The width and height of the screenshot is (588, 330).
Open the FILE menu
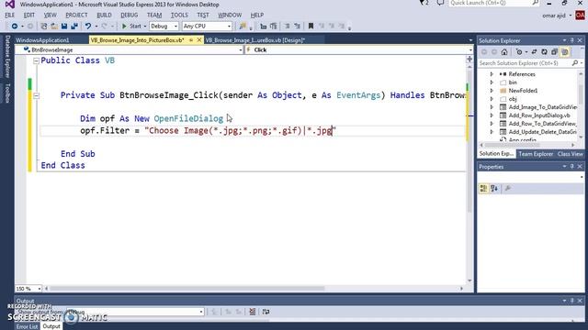pyautogui.click(x=9, y=15)
